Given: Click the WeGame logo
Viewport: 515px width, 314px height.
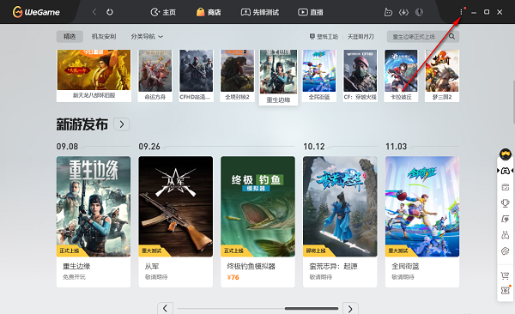Looking at the screenshot, I should click(36, 12).
